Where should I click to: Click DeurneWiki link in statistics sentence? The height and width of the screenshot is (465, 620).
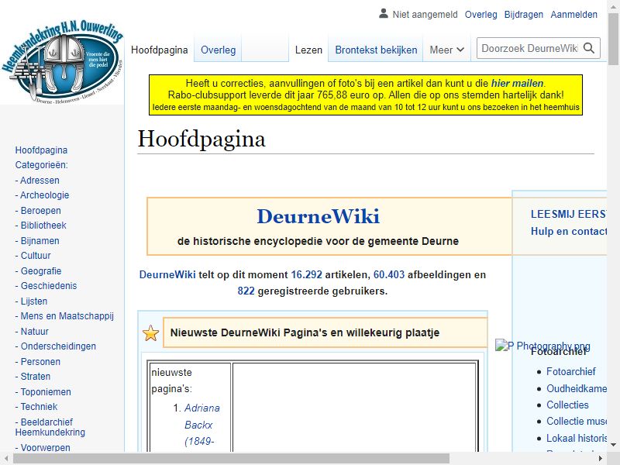pyautogui.click(x=167, y=275)
